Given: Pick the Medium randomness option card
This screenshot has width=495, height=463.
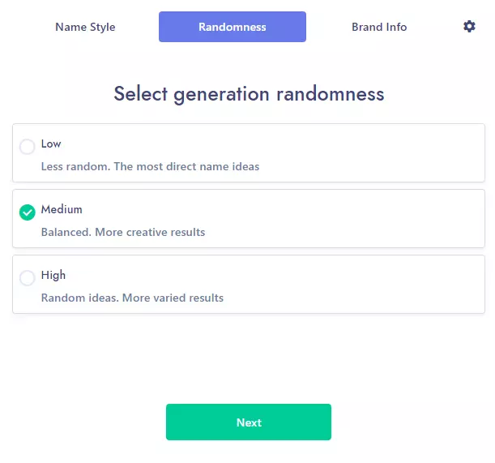Looking at the screenshot, I should tap(249, 219).
